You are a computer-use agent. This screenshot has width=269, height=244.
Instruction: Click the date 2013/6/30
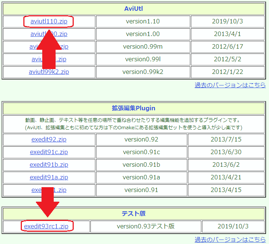click(x=226, y=152)
